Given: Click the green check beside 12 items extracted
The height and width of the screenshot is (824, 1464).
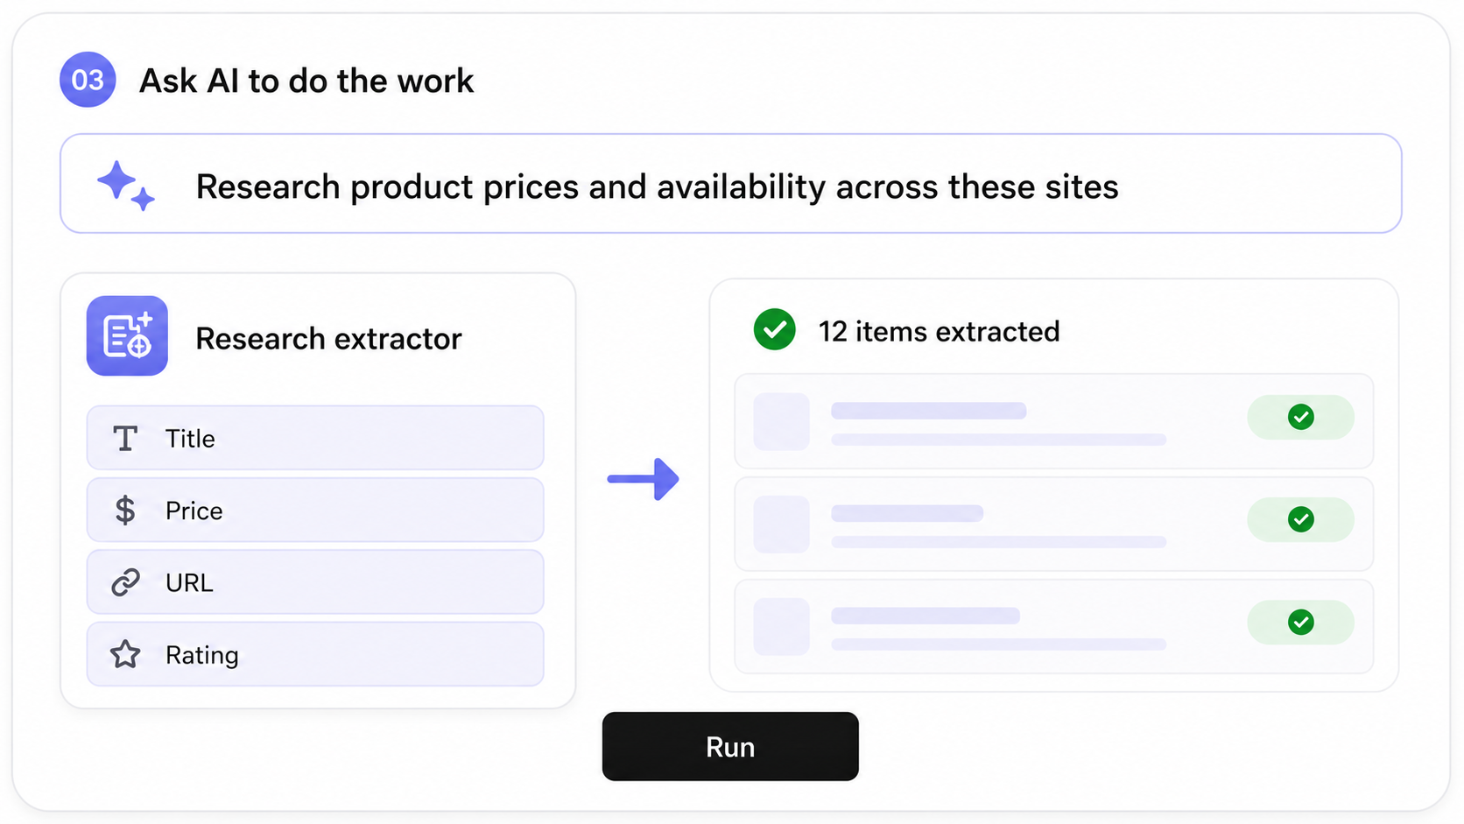Looking at the screenshot, I should pos(775,330).
